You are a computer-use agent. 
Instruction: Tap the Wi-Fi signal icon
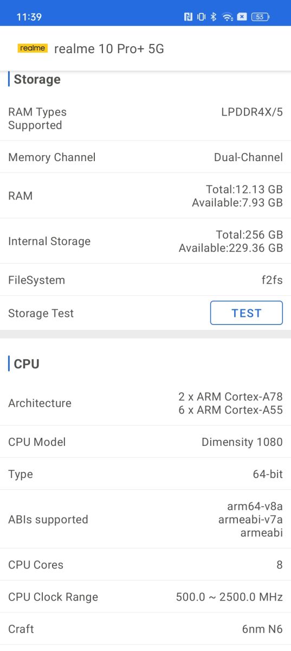[x=228, y=17]
